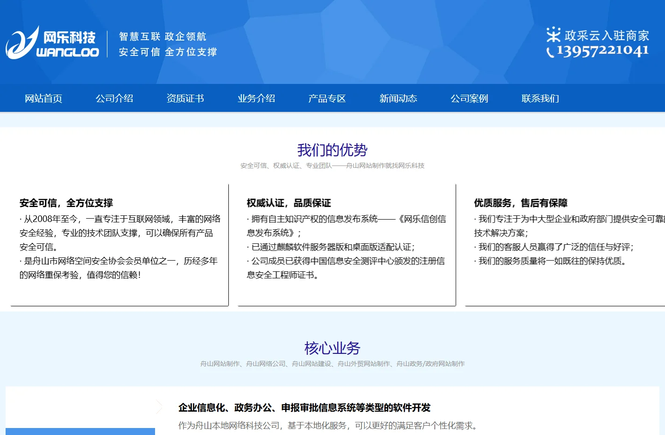Click line 已通过麒麟软件服务器版和桌面版适配认证
665x435 pixels.
pyautogui.click(x=331, y=247)
